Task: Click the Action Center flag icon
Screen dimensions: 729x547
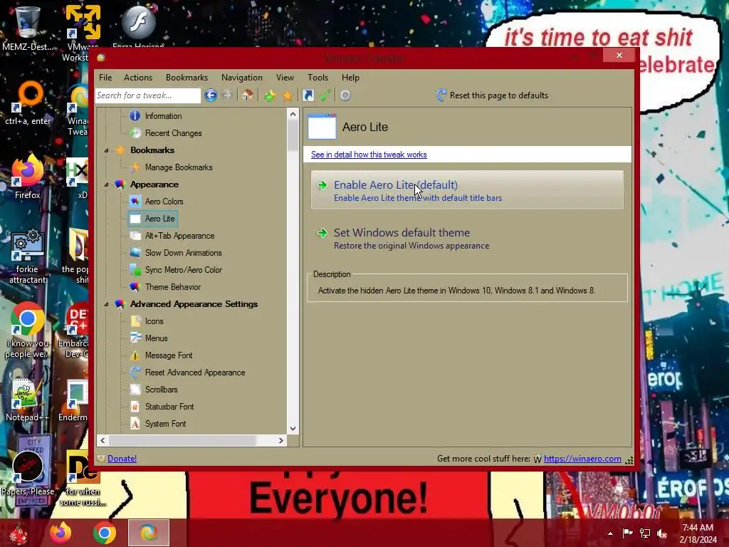Action: tap(628, 533)
